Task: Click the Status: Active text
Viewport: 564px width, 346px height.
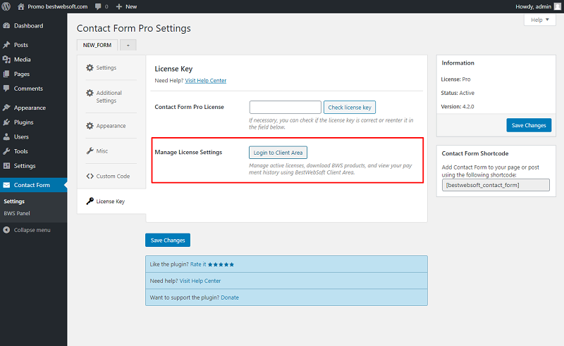Action: point(458,93)
